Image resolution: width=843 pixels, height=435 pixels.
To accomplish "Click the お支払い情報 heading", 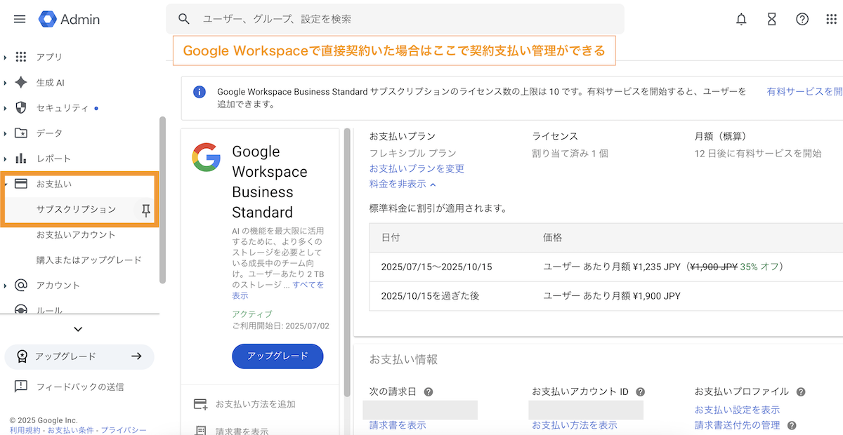I will point(403,359).
